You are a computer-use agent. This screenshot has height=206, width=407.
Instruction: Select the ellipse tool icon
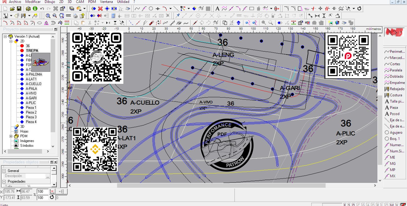pyautogui.click(x=39, y=23)
